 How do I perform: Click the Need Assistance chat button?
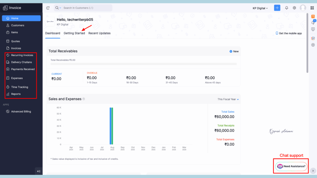pyautogui.click(x=291, y=166)
